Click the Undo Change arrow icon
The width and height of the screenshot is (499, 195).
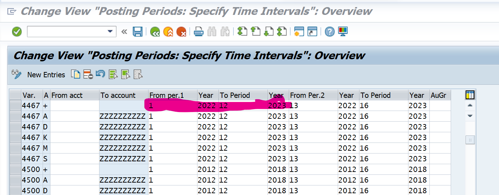pyautogui.click(x=101, y=74)
